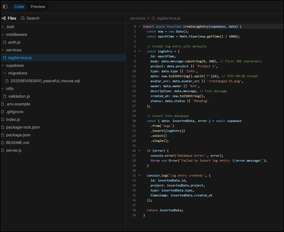Click the "owner: data.owner || 'N/A'," line
This screenshot has height=232, width=284.
pos(175,86)
